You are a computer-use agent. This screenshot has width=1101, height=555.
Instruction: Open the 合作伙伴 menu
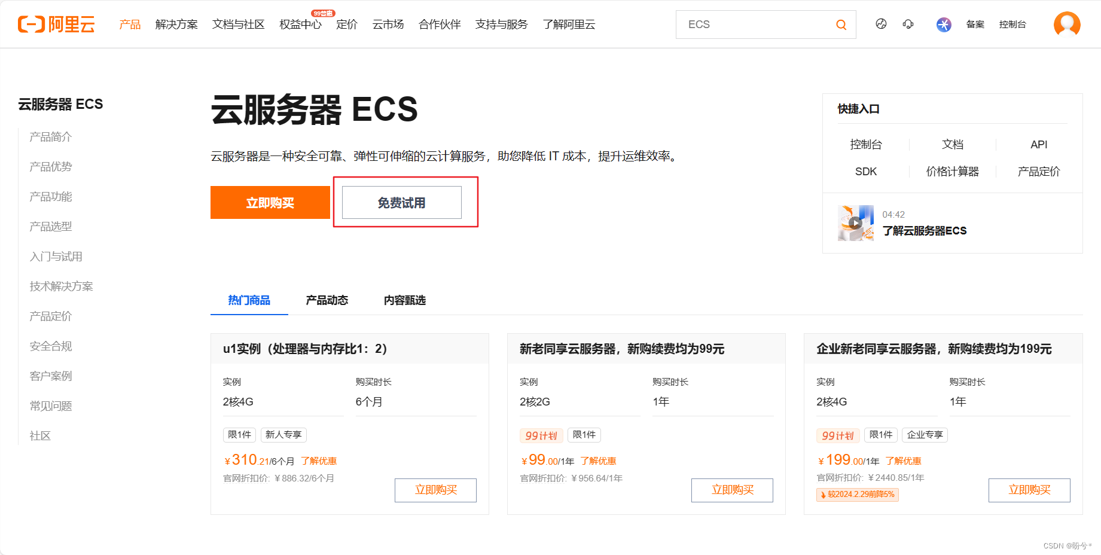[440, 25]
